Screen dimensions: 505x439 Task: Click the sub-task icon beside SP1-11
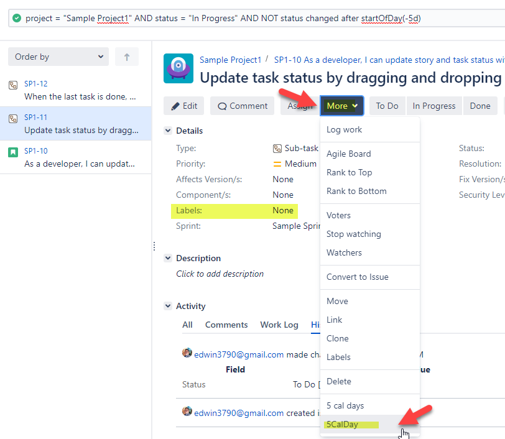pos(13,119)
